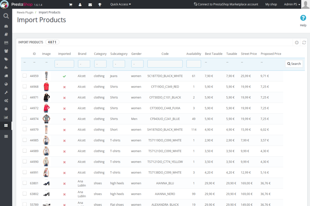Open the Rewix Plugin grid sidebar icon

(x=6, y=125)
